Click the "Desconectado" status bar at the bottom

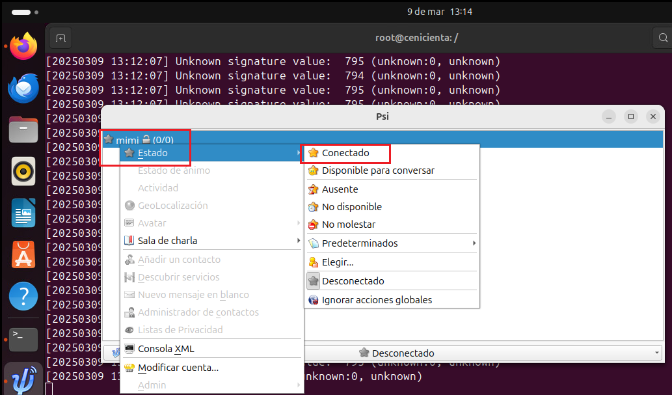(403, 352)
